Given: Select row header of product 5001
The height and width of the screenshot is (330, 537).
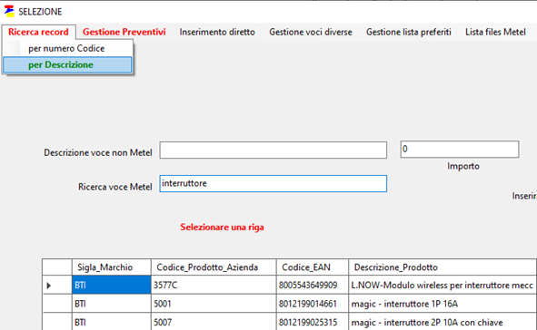Looking at the screenshot, I should click(57, 304).
